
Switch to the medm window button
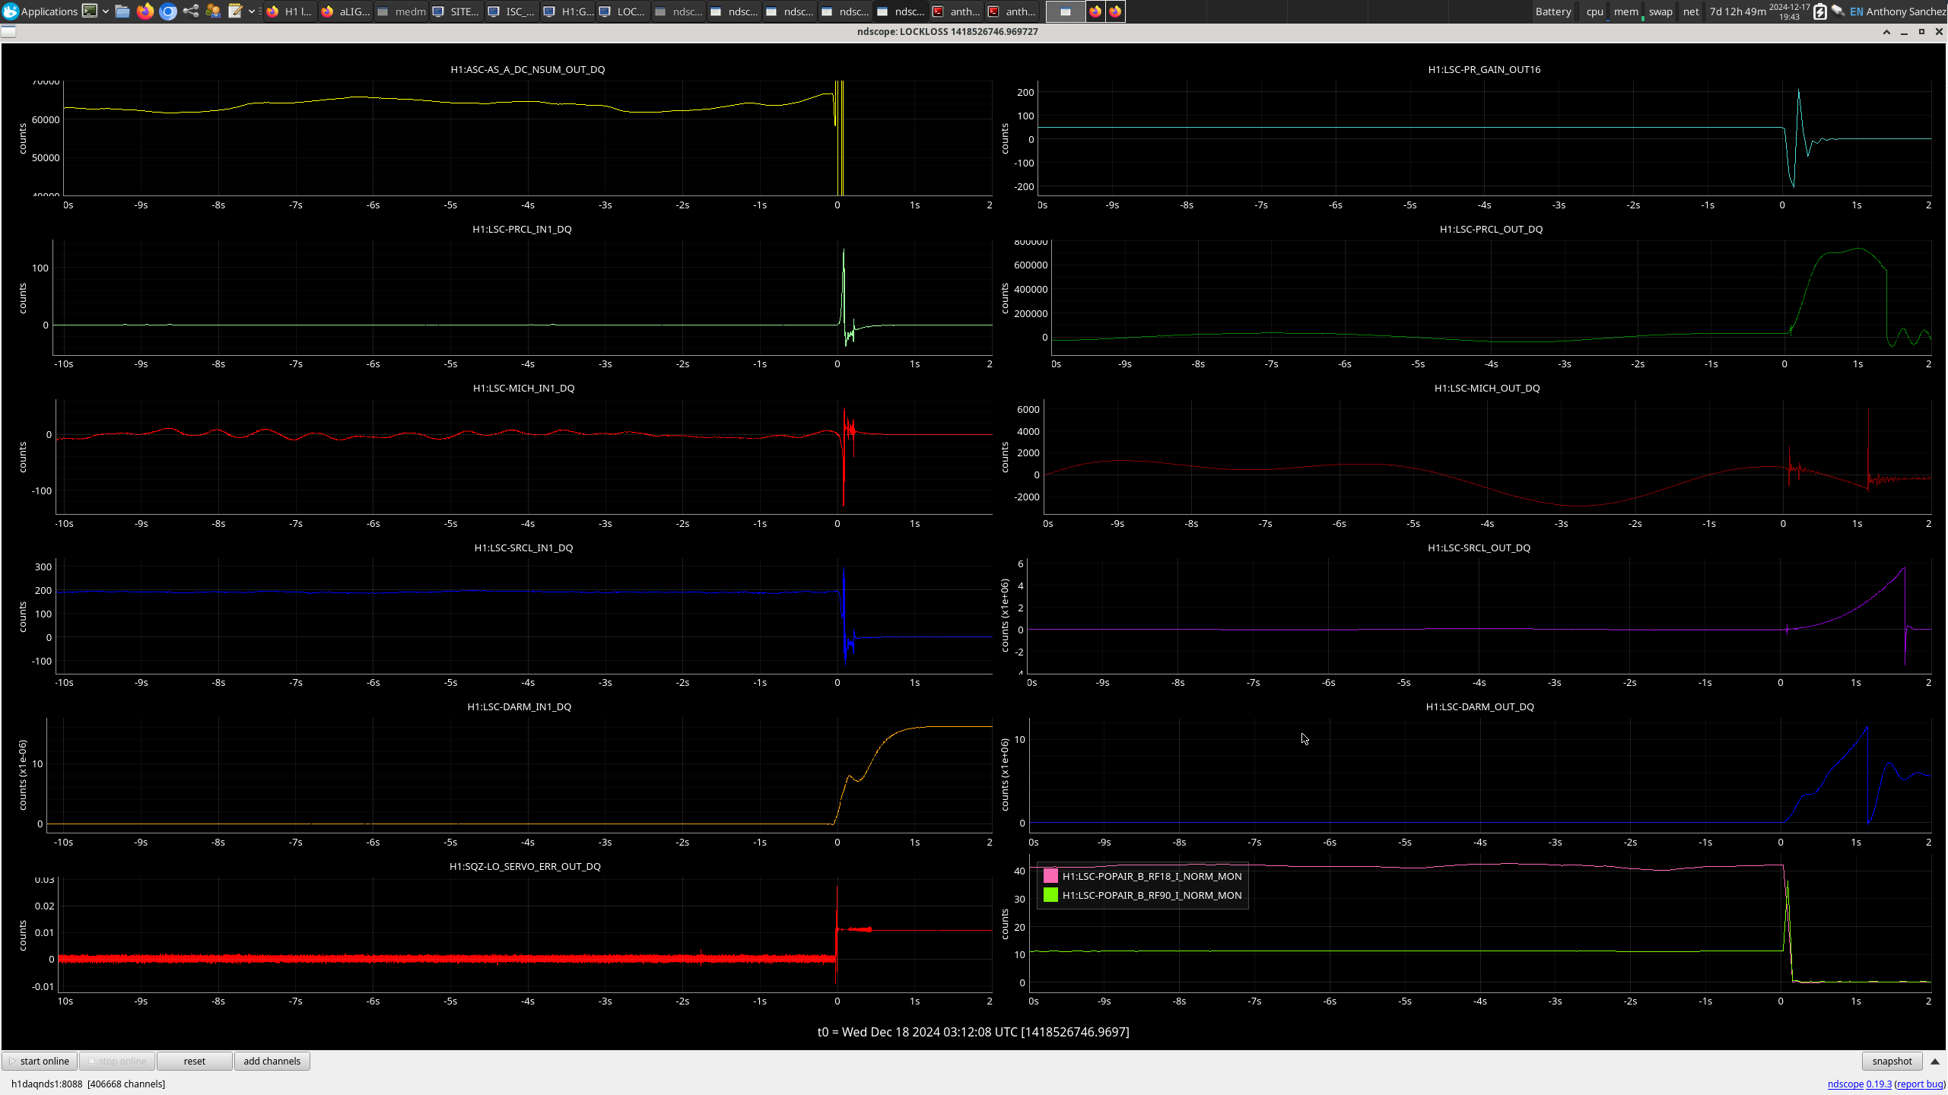[x=402, y=11]
